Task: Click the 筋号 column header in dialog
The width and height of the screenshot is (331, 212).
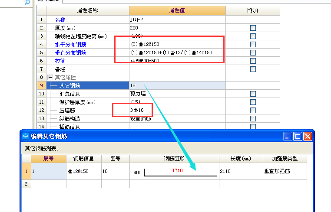Action: 49,159
